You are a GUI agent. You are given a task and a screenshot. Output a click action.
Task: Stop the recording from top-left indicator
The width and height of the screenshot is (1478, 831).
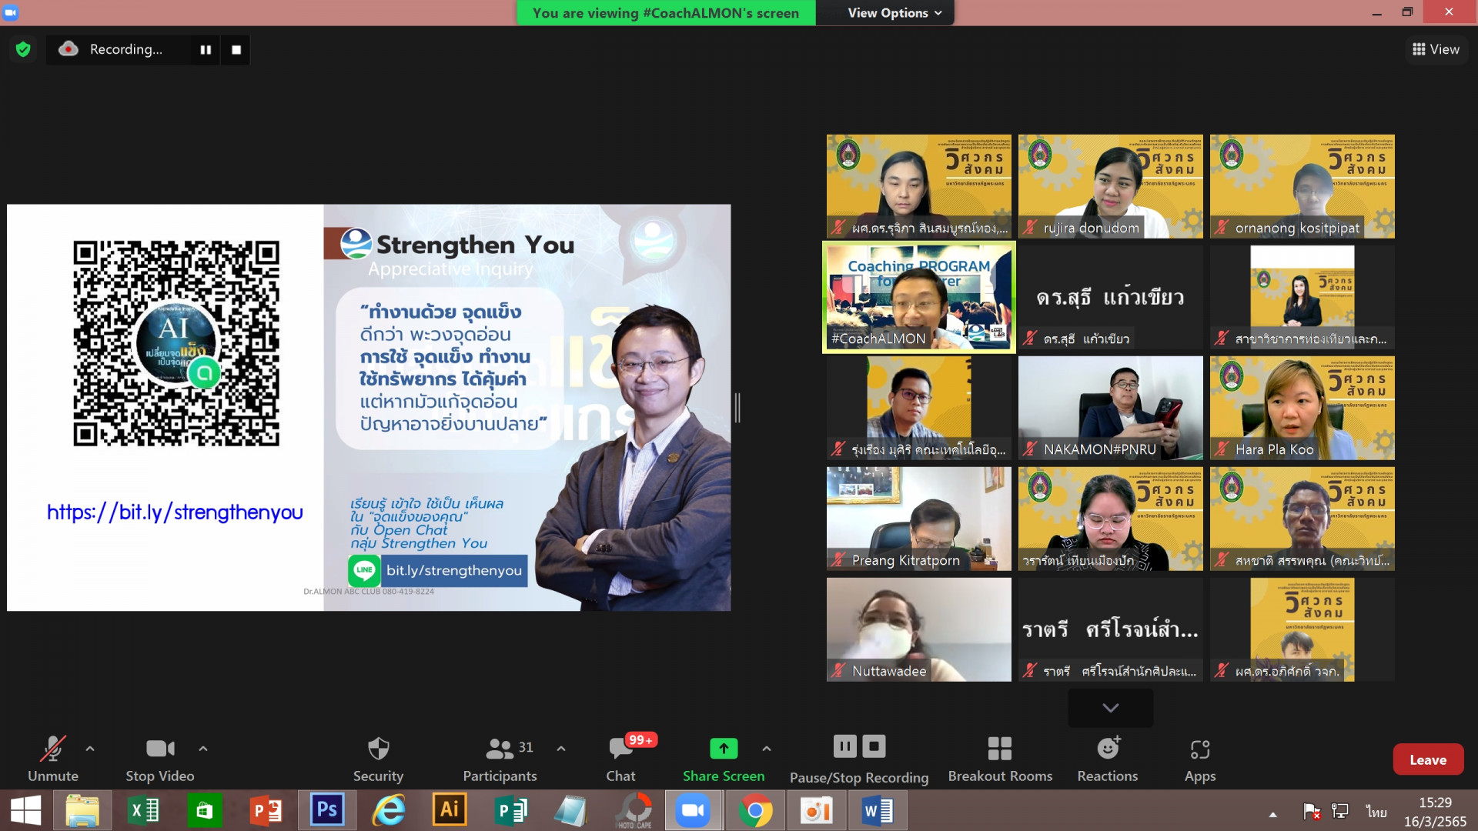point(236,49)
